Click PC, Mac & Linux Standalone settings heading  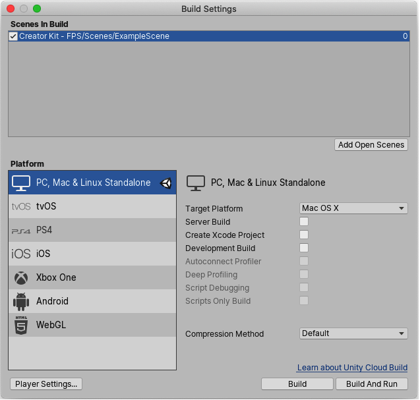pyautogui.click(x=268, y=183)
